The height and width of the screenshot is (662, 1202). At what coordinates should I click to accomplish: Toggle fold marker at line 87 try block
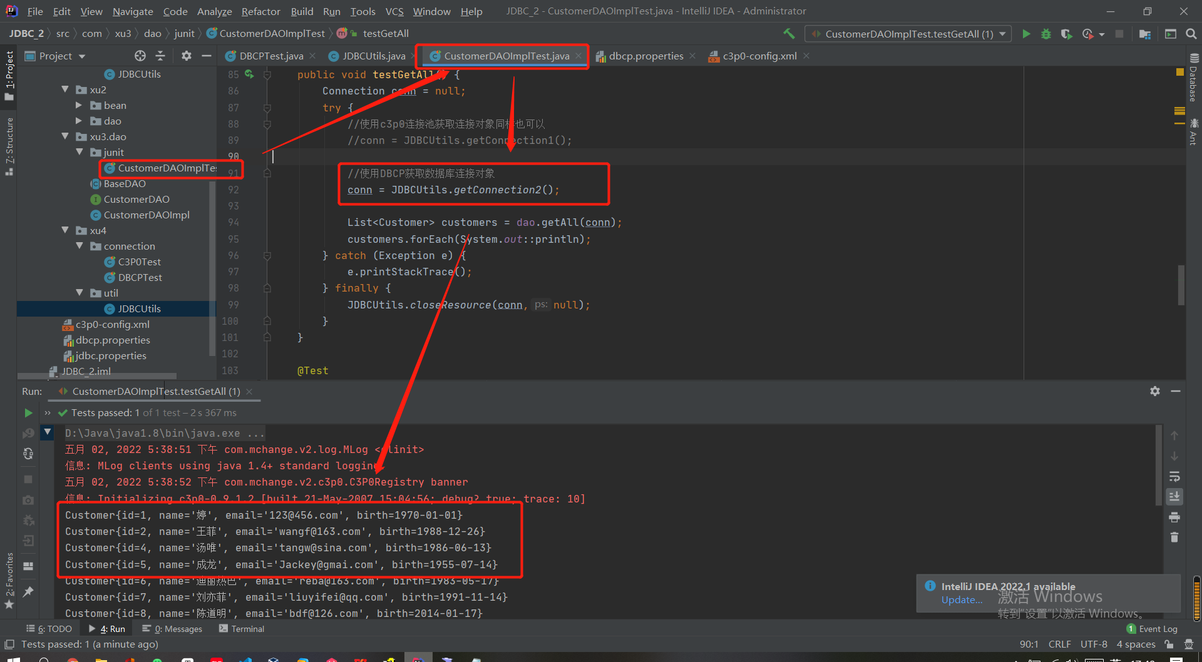pyautogui.click(x=267, y=108)
